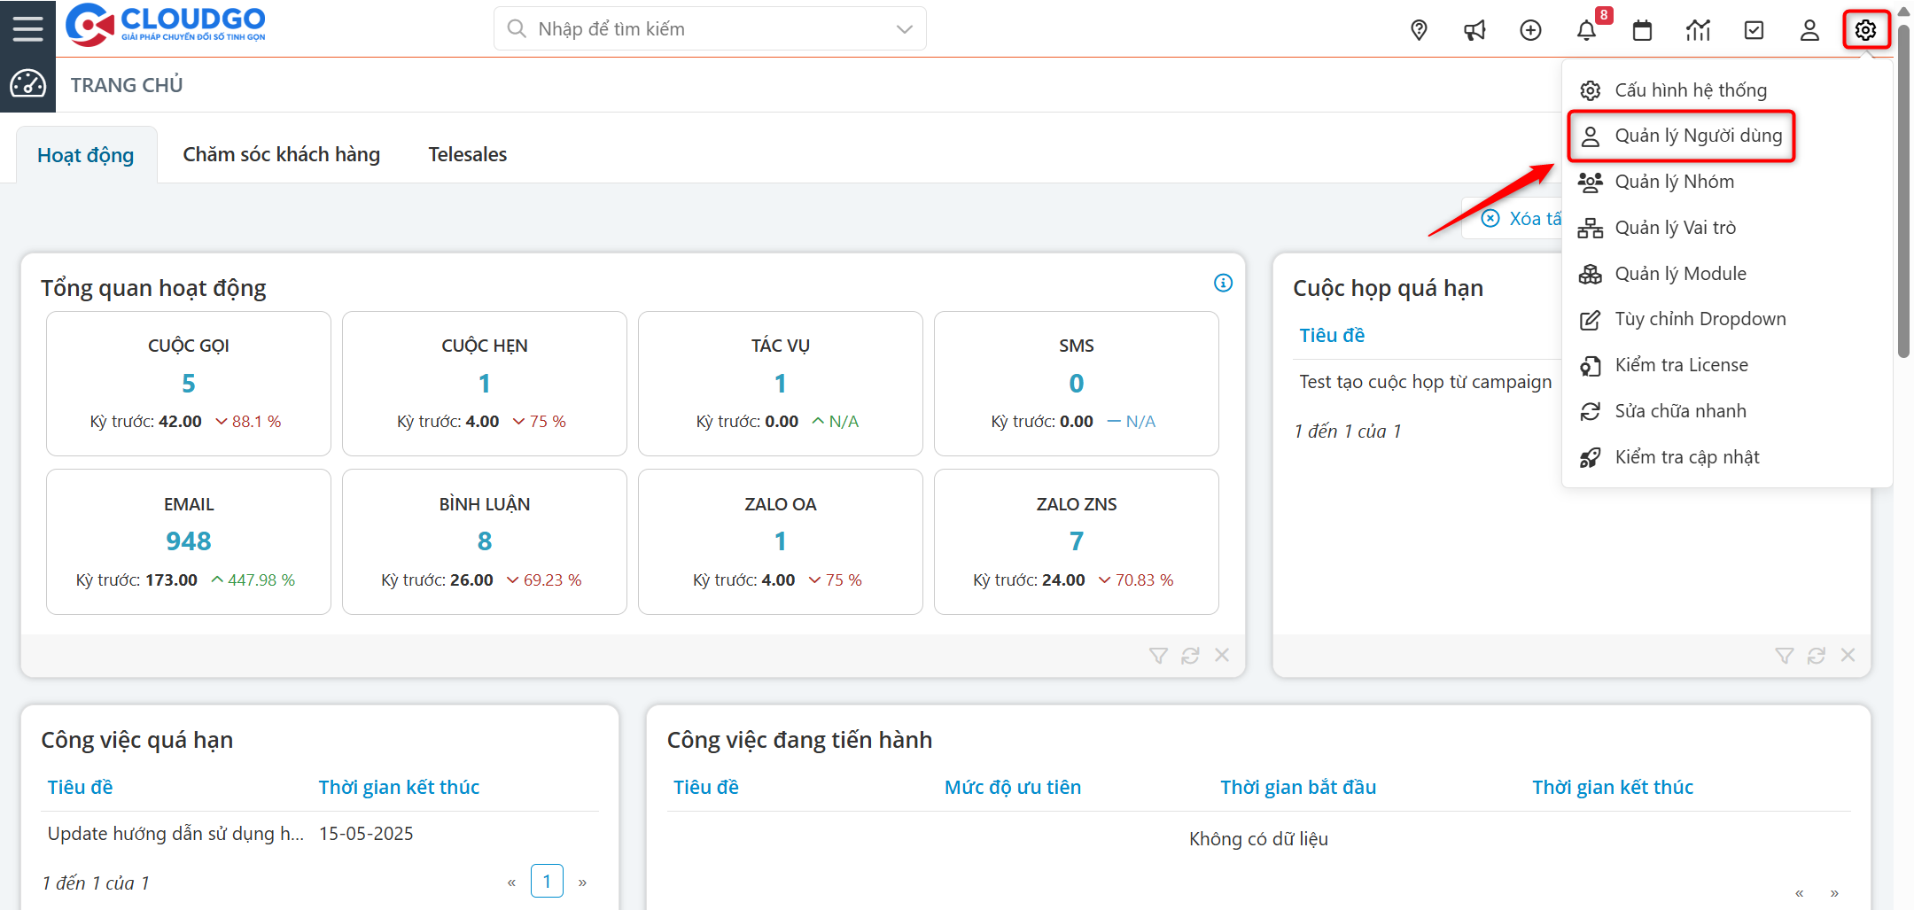The image size is (1914, 910).
Task: Open Telesales tab
Action: tap(467, 154)
